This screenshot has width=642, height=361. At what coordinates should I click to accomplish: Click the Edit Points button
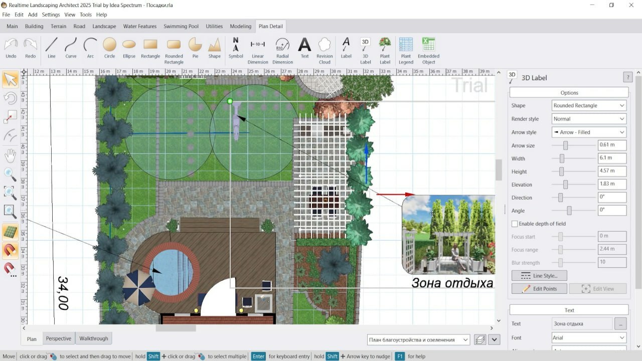(x=539, y=289)
